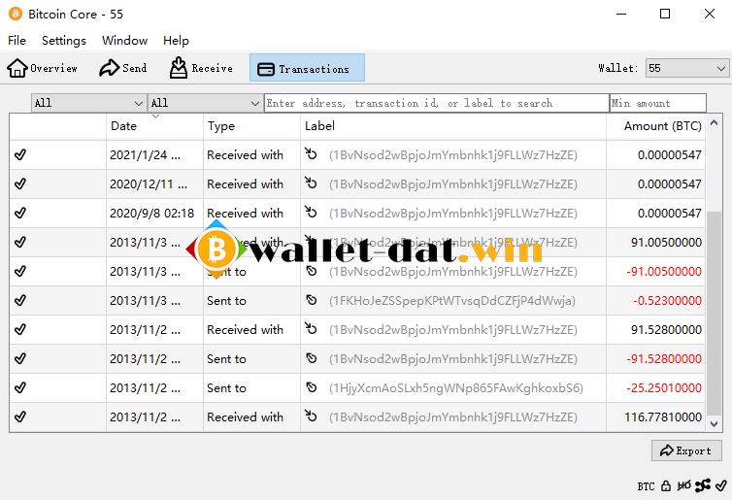Click received icon on the 116.77810000 row

[x=311, y=416]
